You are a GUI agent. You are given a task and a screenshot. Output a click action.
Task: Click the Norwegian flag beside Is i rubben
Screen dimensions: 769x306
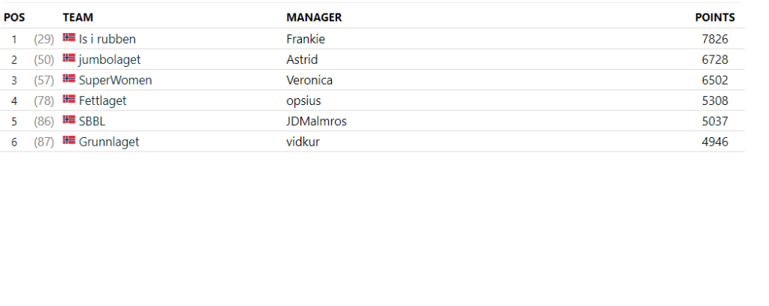[x=69, y=37]
